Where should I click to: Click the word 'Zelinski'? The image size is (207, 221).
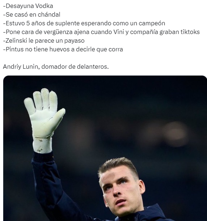[x=16, y=41]
